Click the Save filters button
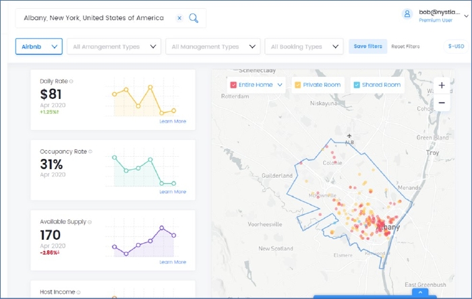472x299 pixels. (x=368, y=46)
